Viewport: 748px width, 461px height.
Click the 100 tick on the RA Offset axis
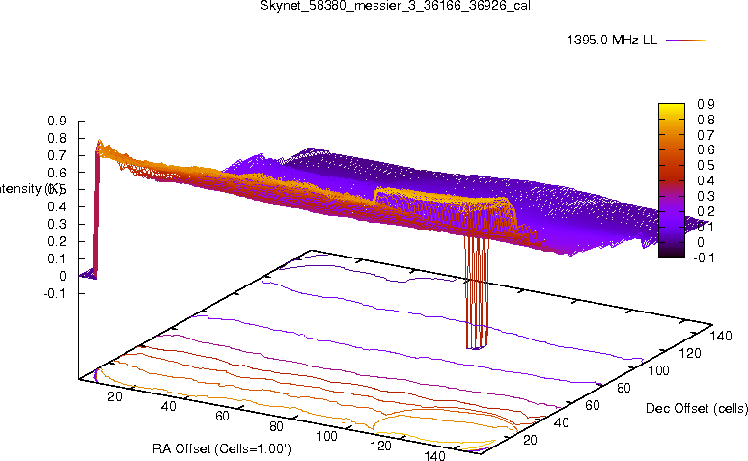click(327, 436)
